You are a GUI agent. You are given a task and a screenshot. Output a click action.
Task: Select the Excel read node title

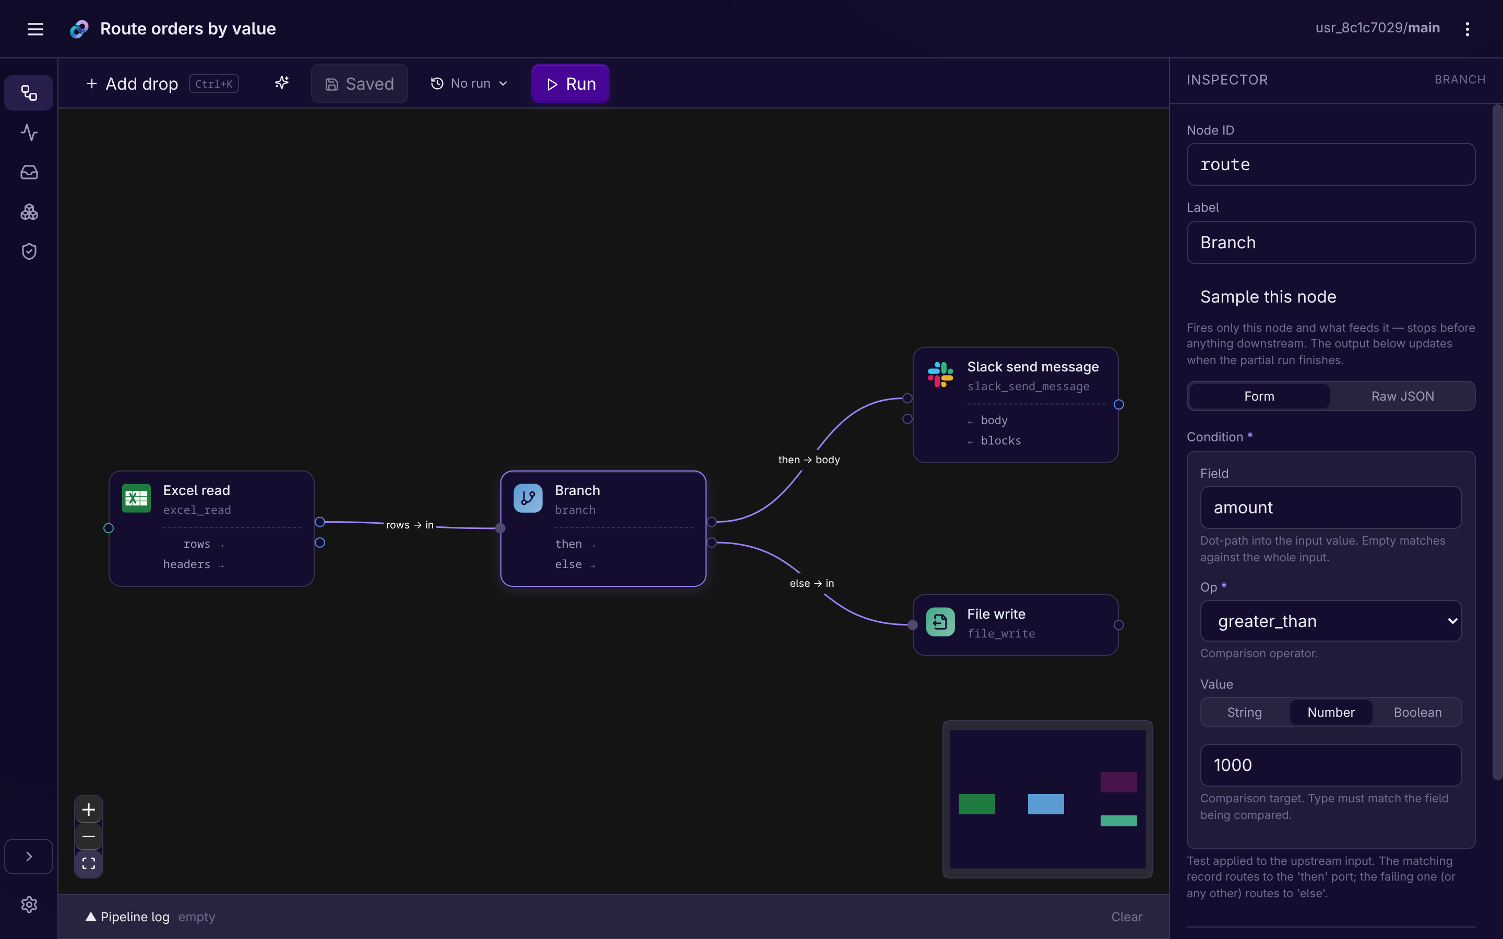(x=196, y=490)
